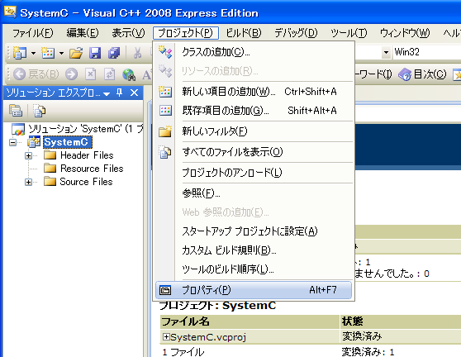The width and height of the screenshot is (461, 357).
Task: Click the New Project toolbar icon
Action: (20, 53)
